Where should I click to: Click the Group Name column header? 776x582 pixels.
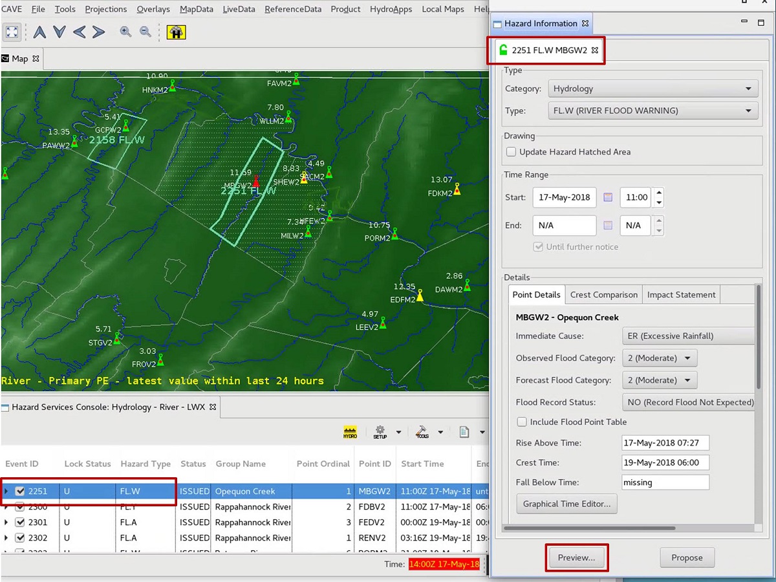(241, 464)
